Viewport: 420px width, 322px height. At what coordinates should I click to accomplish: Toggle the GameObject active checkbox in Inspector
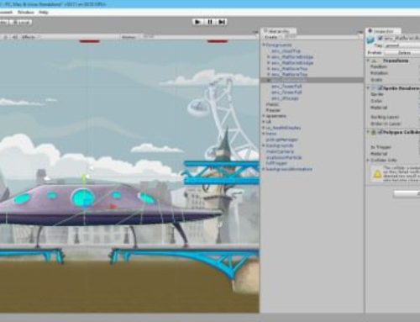point(381,38)
